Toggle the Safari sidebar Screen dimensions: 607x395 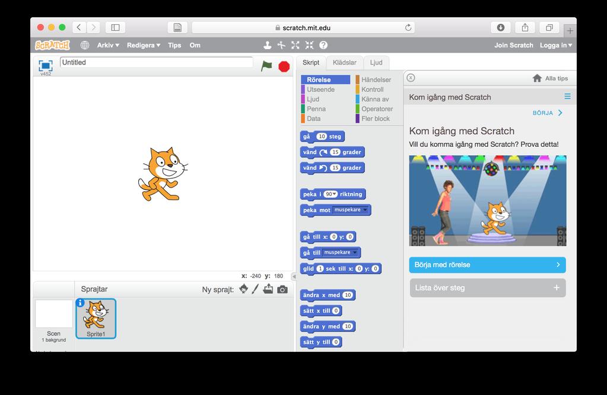click(115, 27)
